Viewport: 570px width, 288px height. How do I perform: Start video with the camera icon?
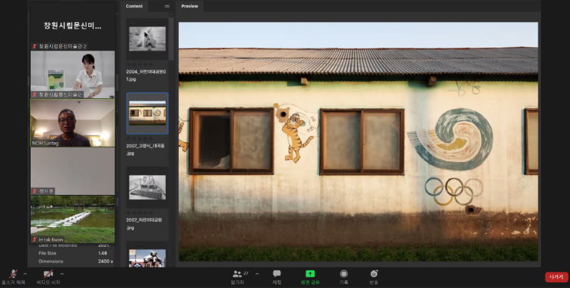[x=48, y=277]
